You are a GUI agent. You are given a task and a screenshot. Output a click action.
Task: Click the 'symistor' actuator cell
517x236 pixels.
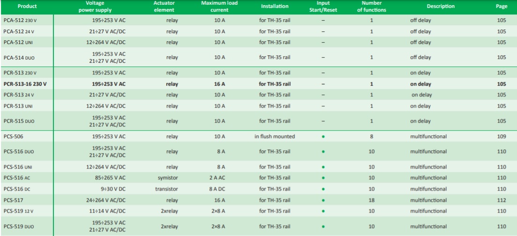pyautogui.click(x=168, y=177)
